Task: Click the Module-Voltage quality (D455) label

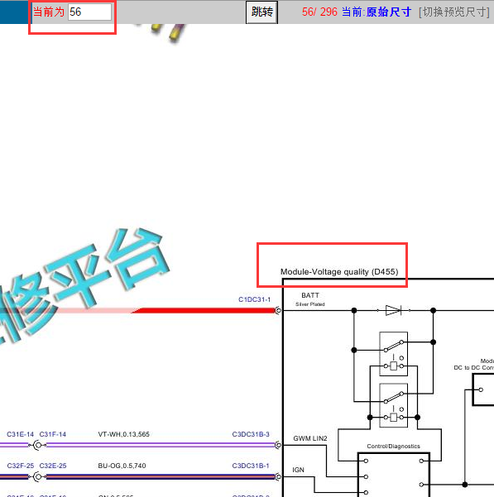Action: [339, 271]
